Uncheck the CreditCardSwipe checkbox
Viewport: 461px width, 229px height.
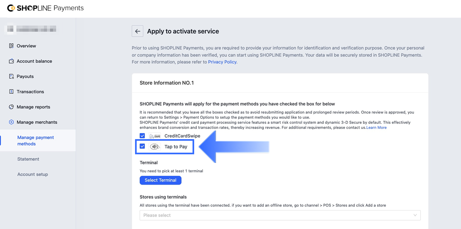(x=142, y=136)
